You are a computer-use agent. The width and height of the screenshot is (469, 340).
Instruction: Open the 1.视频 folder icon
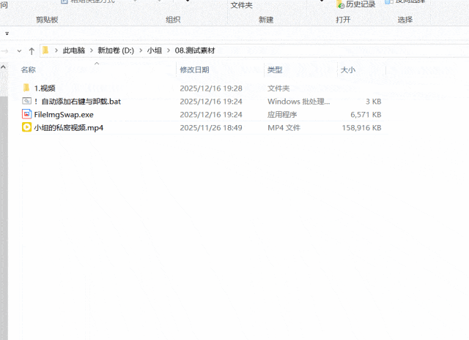click(x=27, y=88)
